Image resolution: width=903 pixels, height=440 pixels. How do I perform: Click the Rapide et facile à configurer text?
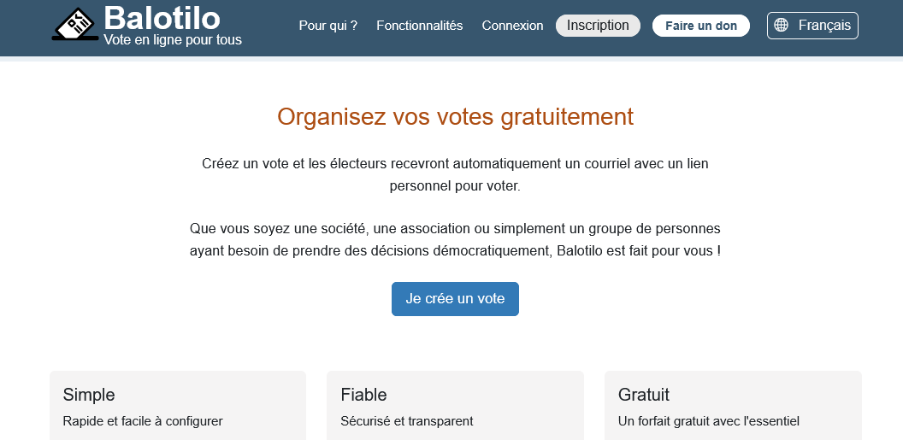click(x=143, y=421)
